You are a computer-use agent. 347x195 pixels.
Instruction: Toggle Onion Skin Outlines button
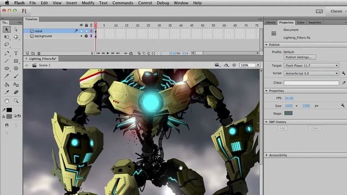tap(144, 53)
